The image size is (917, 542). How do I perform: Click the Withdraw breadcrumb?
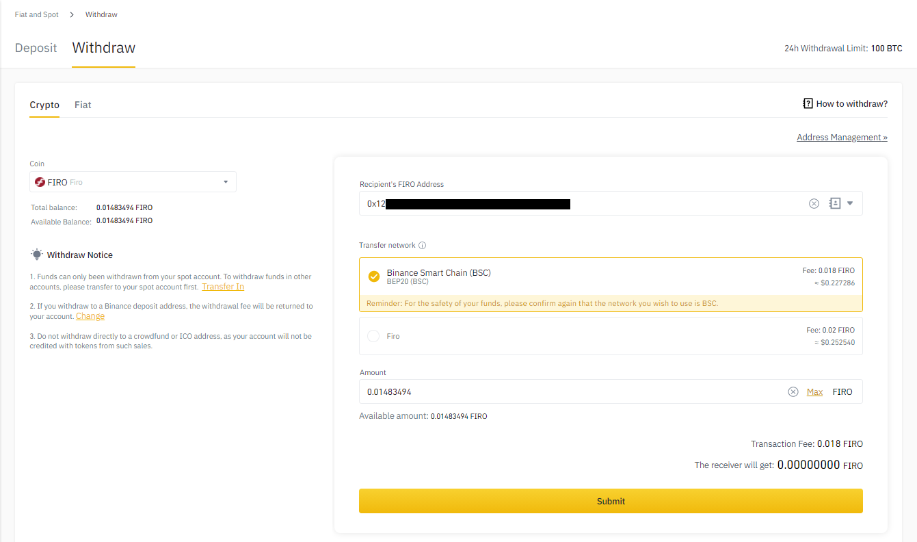click(x=101, y=14)
